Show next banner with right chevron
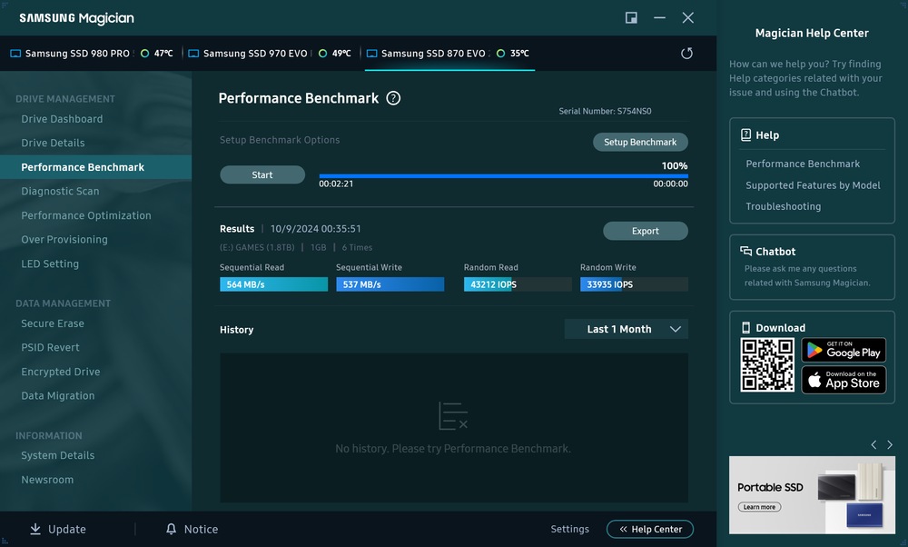This screenshot has width=908, height=547. click(890, 445)
